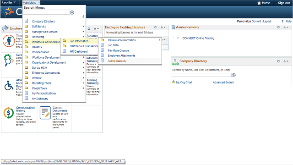Select Employee Attachments menu item
The image size is (293, 165).
121,55
